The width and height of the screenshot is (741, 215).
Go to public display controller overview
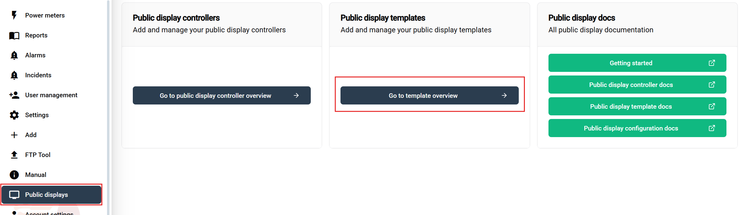[222, 95]
